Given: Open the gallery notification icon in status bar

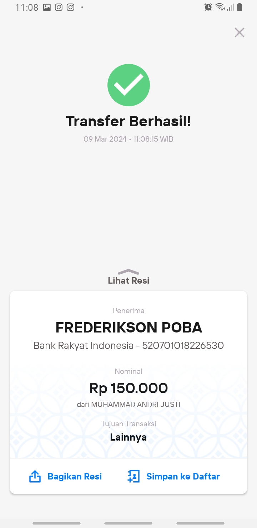Looking at the screenshot, I should coord(47,7).
